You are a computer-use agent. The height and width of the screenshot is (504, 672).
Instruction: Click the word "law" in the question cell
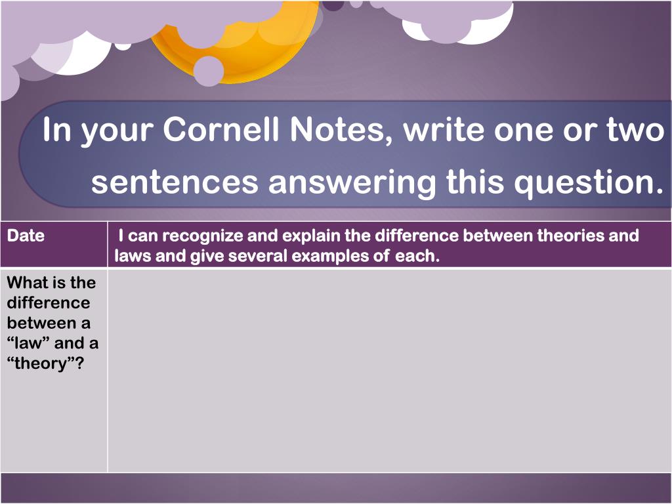(27, 343)
